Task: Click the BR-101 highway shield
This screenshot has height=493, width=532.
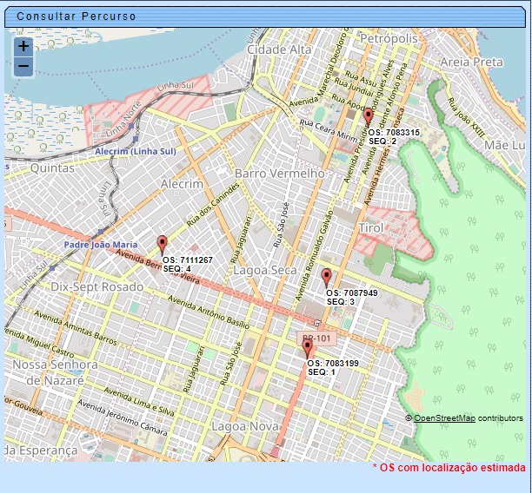Action: click(x=316, y=338)
